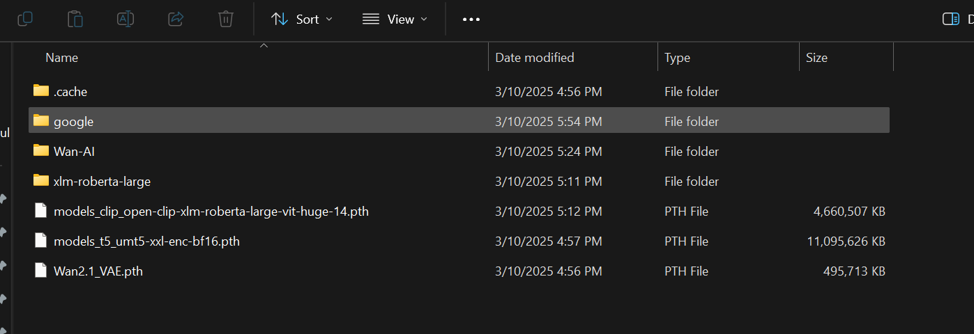Select the google folder
974x334 pixels.
(73, 121)
